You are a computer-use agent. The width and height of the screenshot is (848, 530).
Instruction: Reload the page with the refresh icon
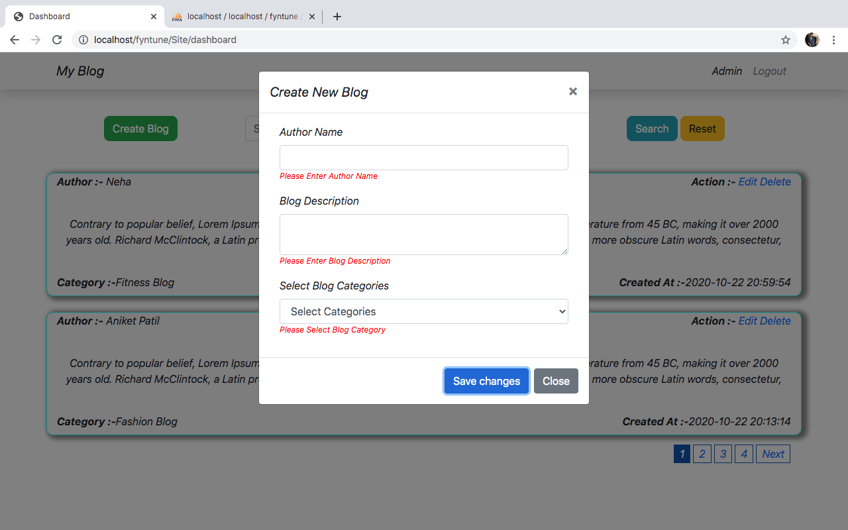(x=57, y=40)
